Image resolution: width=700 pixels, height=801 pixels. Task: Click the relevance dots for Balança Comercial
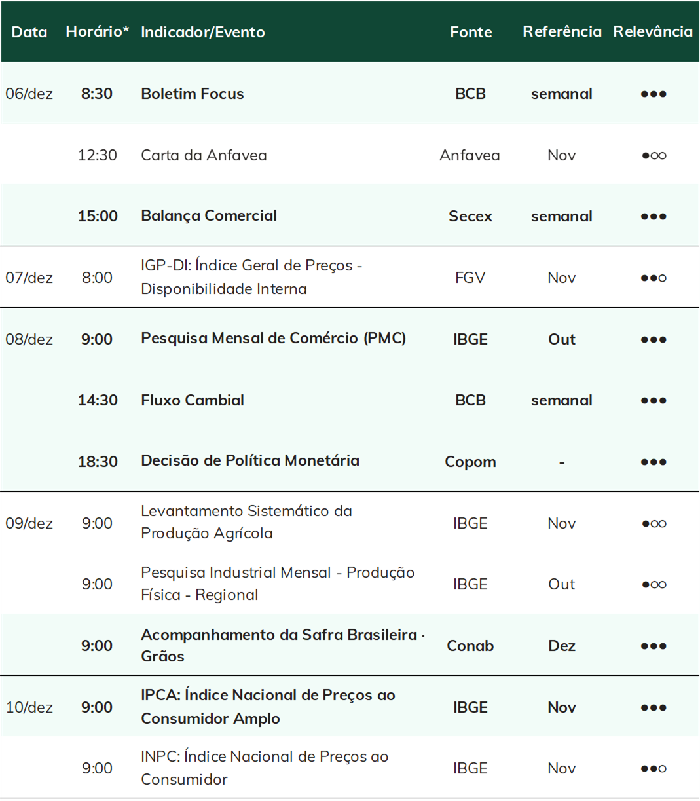654,217
